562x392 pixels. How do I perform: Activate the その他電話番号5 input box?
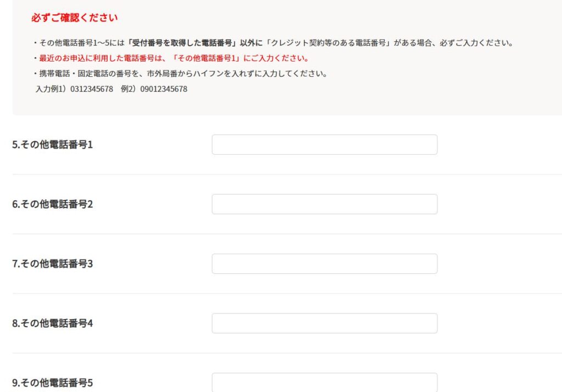(x=324, y=382)
